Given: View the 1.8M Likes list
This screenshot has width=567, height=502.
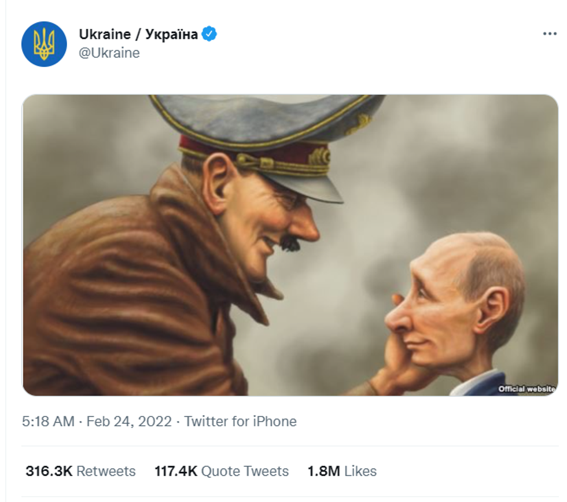Looking at the screenshot, I should point(341,471).
